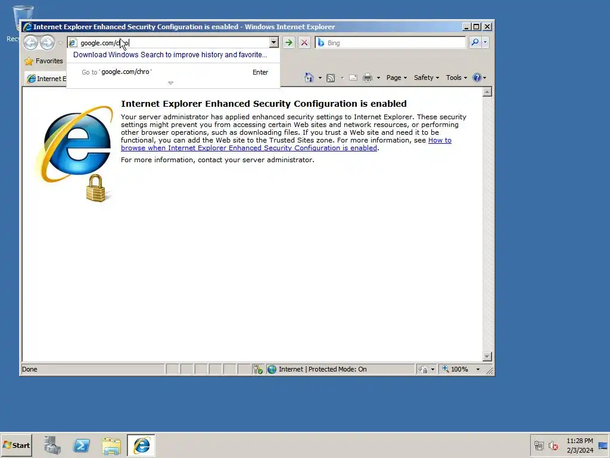Click the Internet zone globe icon
The height and width of the screenshot is (458, 610).
click(x=272, y=369)
